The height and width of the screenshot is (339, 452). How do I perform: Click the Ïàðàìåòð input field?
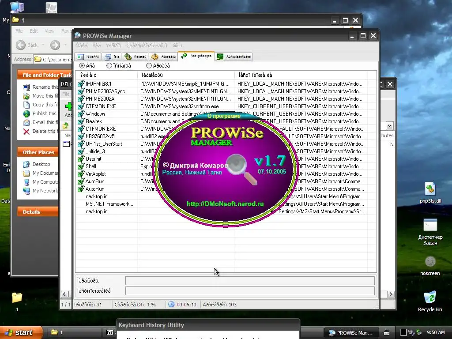click(x=250, y=280)
